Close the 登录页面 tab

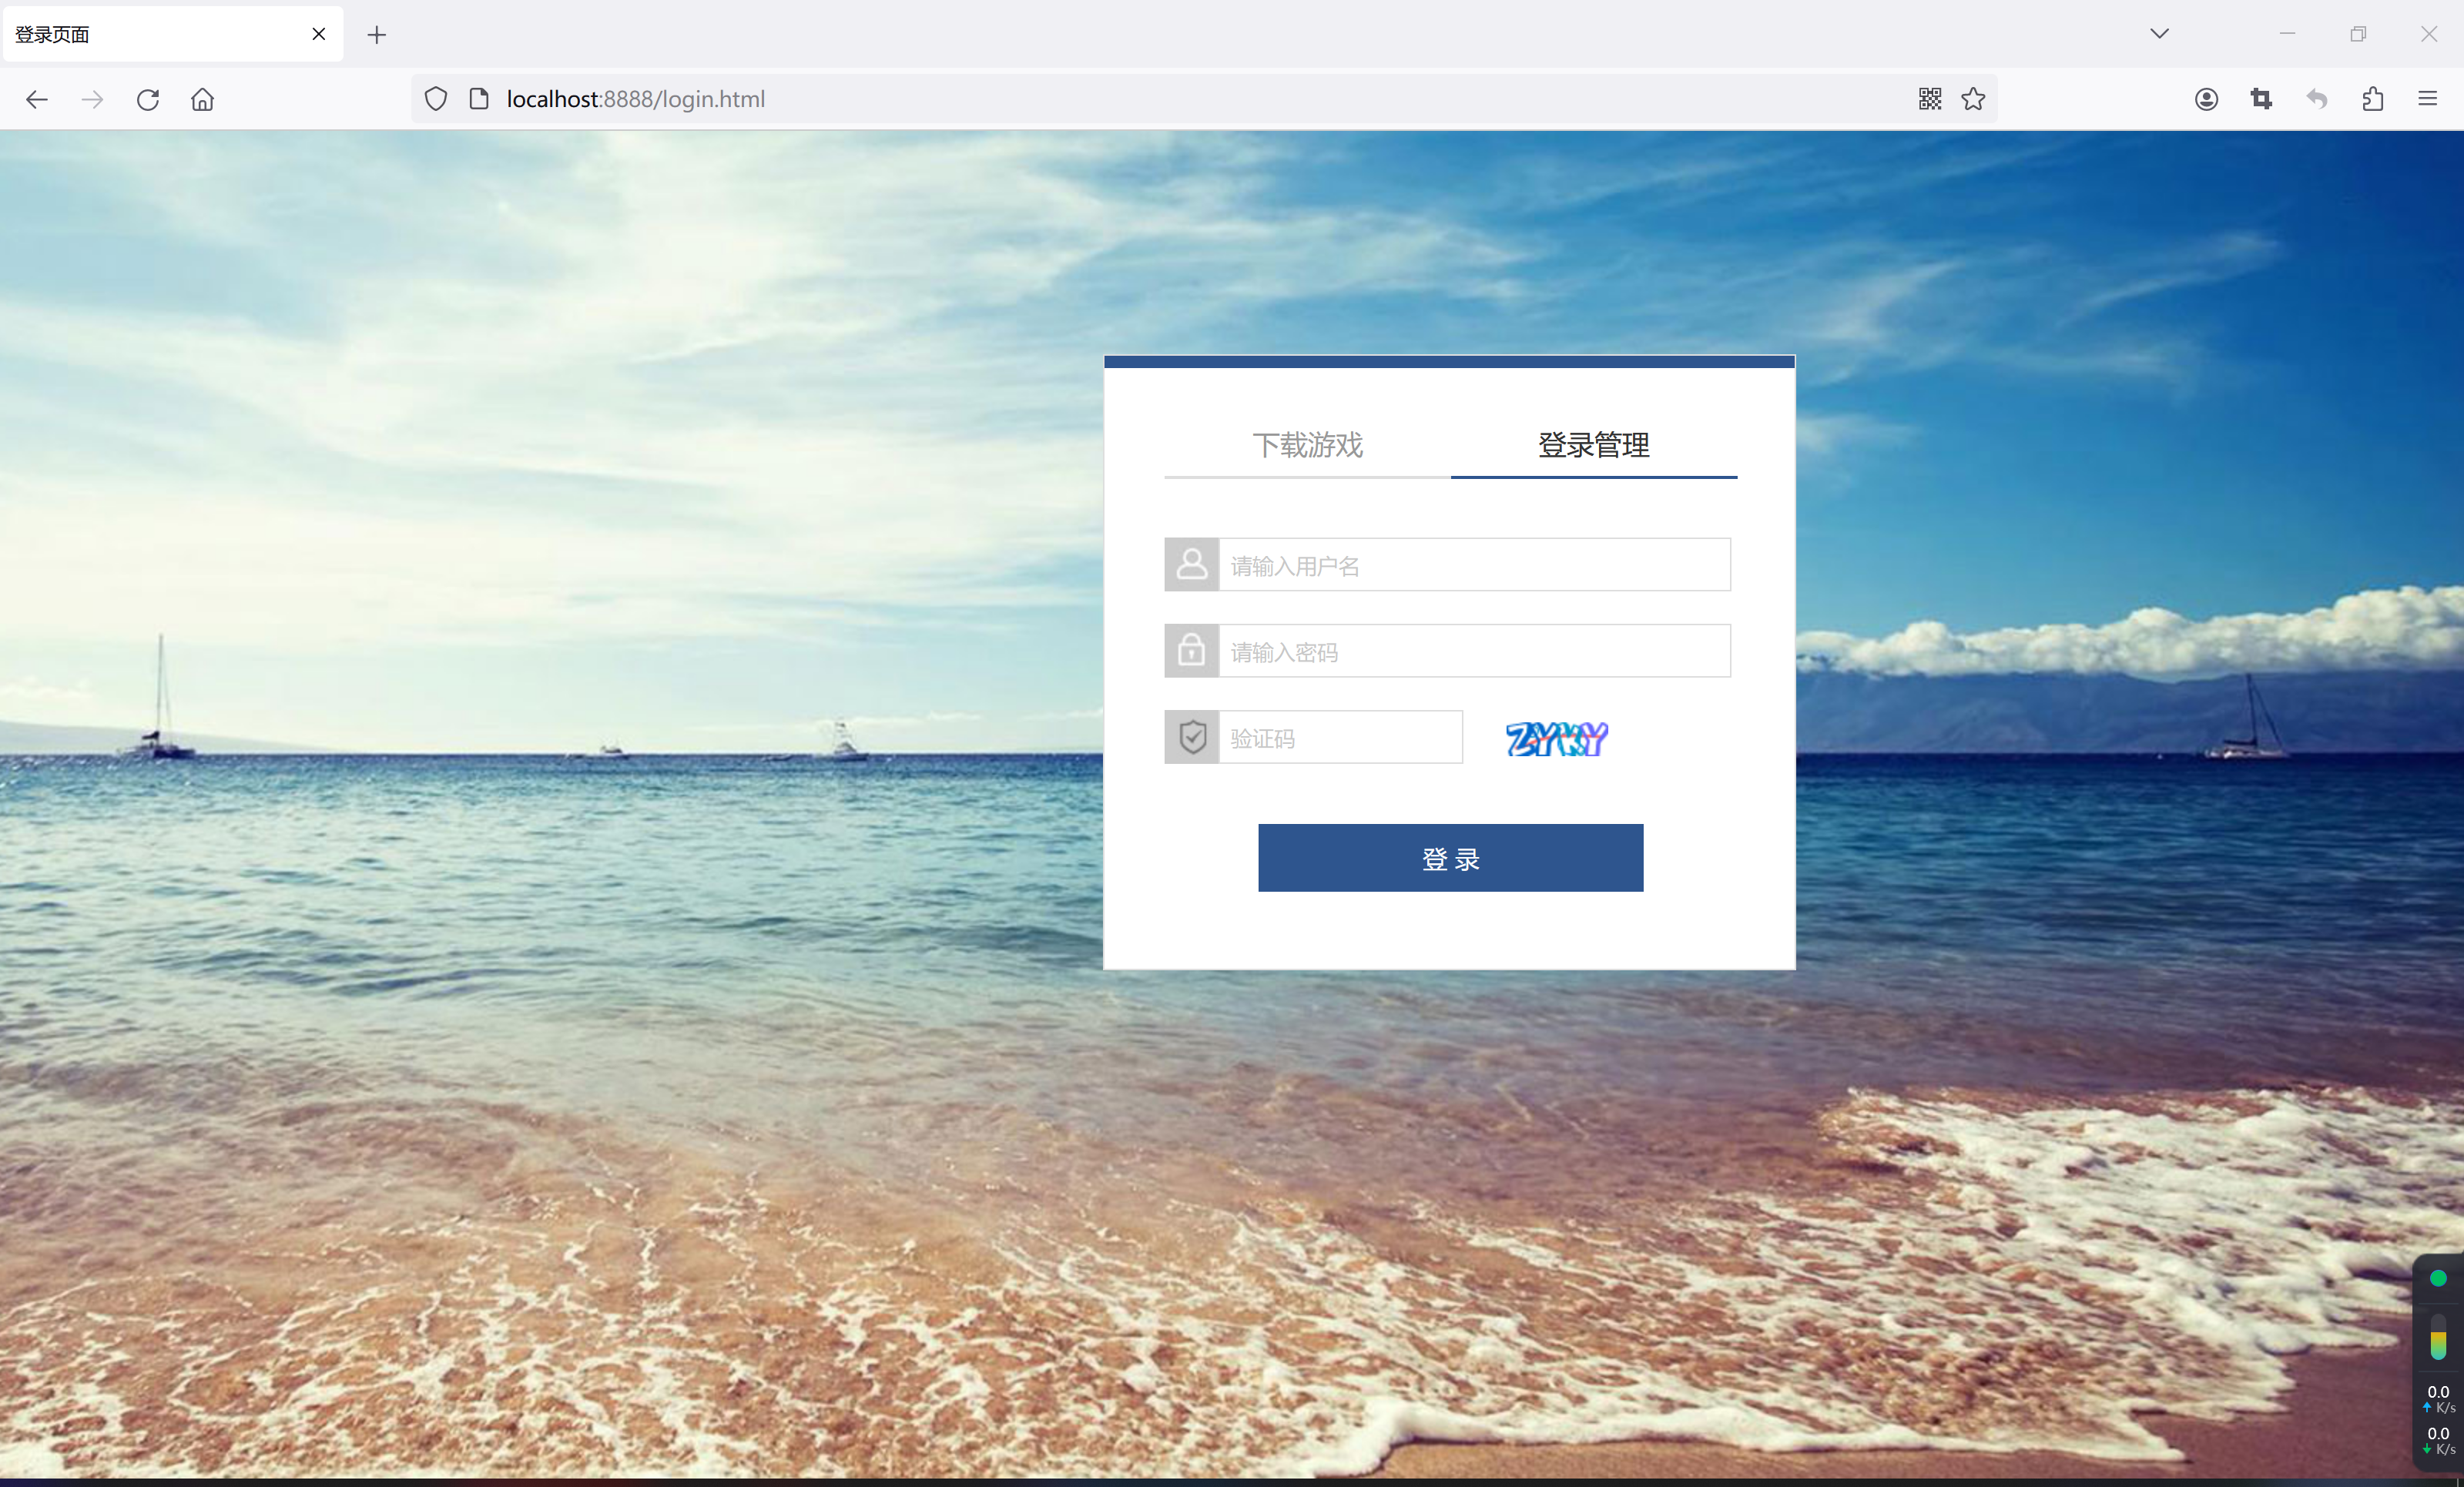[319, 34]
